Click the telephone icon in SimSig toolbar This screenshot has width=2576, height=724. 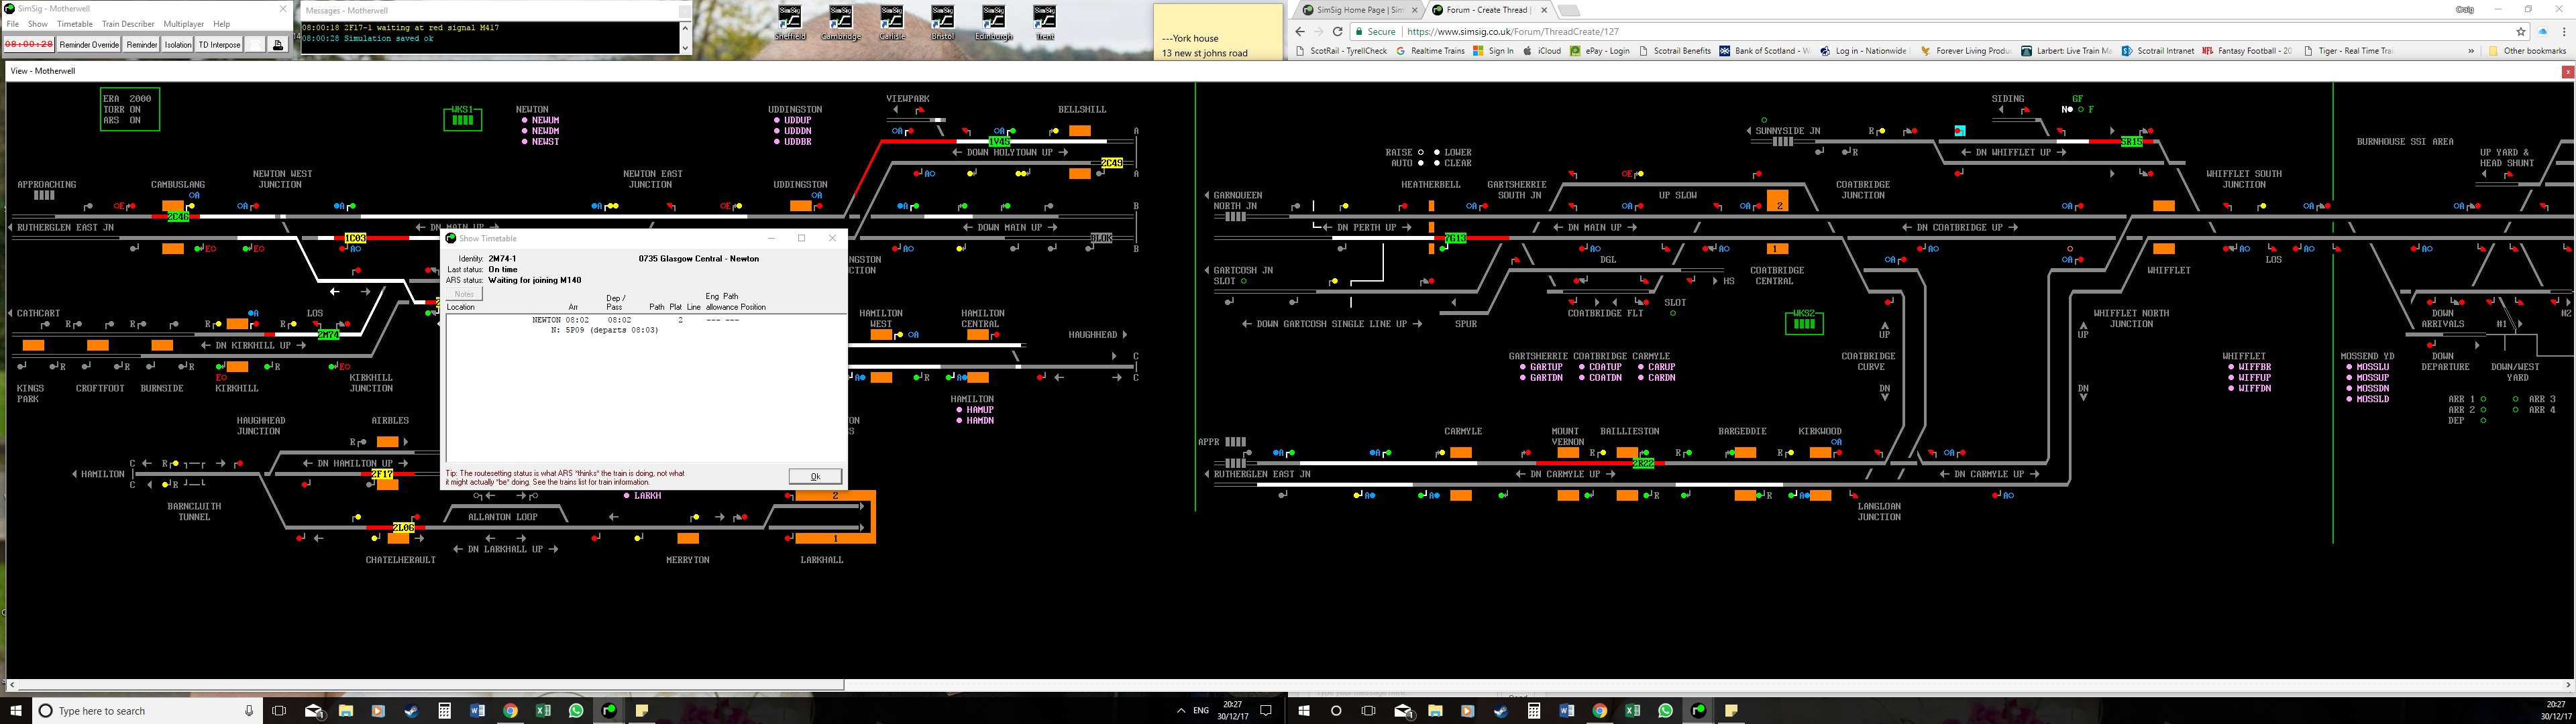pyautogui.click(x=256, y=44)
